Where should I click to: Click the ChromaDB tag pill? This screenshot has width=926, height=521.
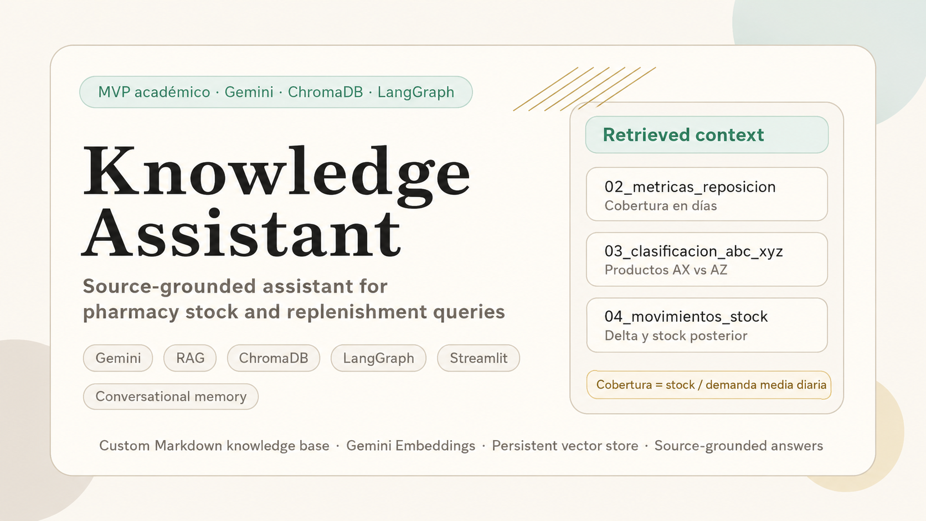click(x=274, y=358)
